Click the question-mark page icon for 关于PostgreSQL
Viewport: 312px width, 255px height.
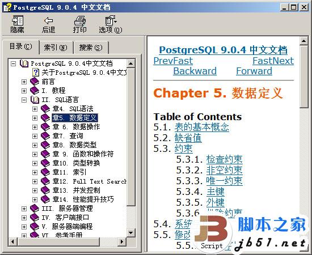[x=36, y=72]
